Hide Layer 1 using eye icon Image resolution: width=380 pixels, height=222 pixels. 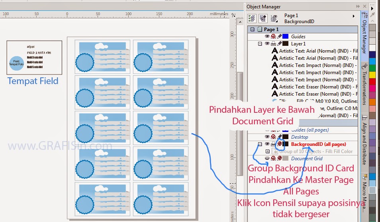(267, 44)
